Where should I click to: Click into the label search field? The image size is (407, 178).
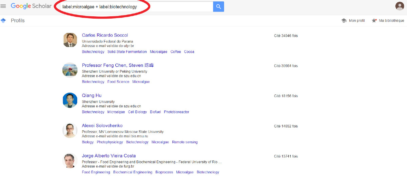[x=136, y=6]
